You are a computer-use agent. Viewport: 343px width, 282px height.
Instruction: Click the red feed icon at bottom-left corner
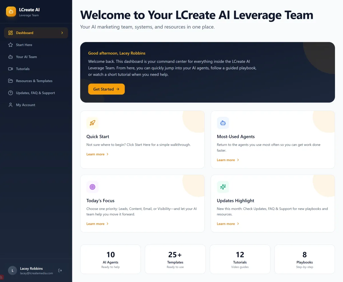(x=1, y=277)
